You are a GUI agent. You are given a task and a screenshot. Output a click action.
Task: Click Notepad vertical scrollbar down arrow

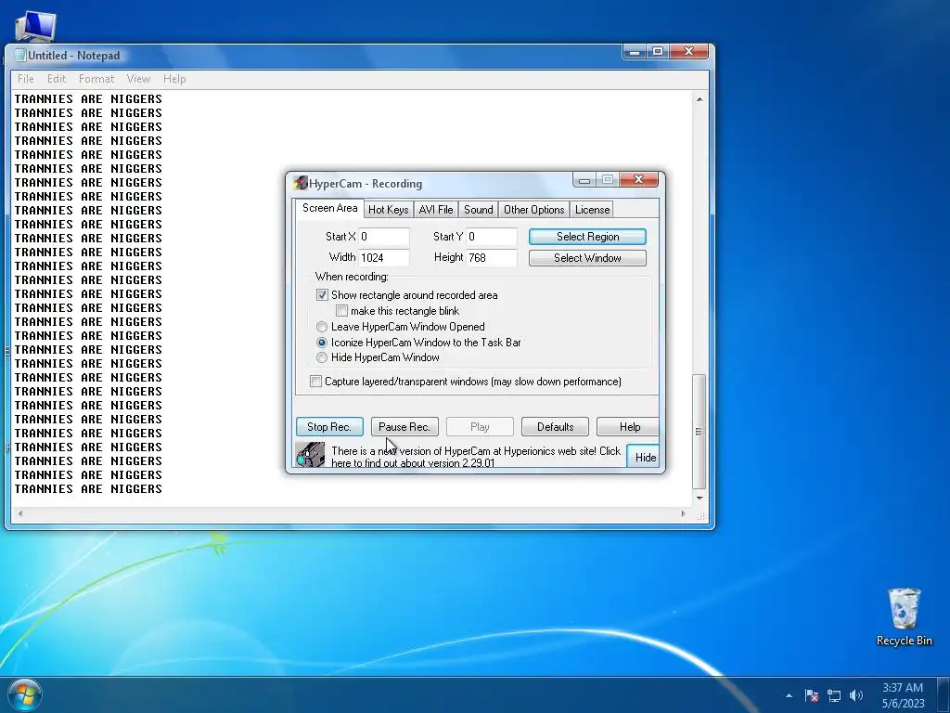[x=700, y=499]
